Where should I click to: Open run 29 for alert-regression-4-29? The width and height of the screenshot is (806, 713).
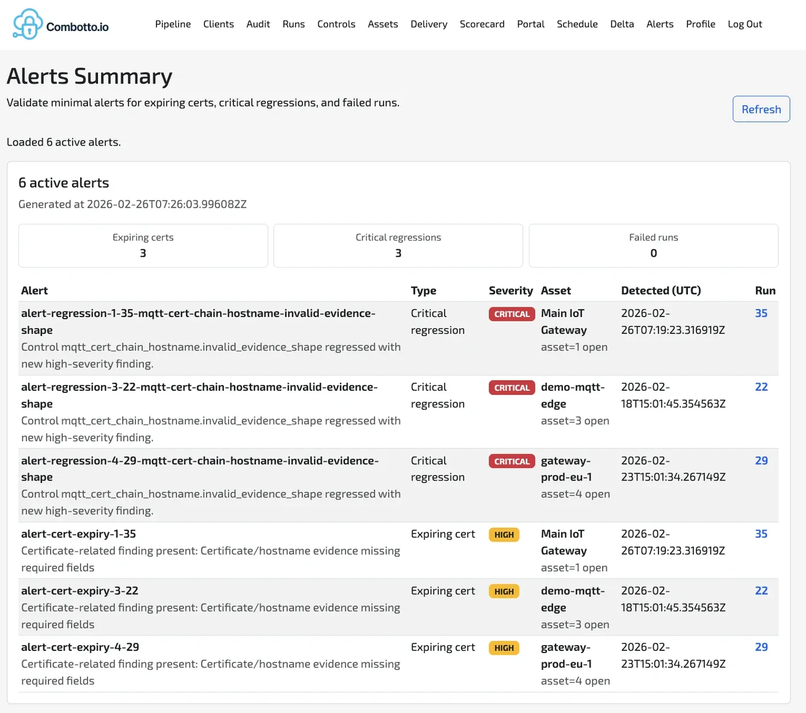point(761,460)
